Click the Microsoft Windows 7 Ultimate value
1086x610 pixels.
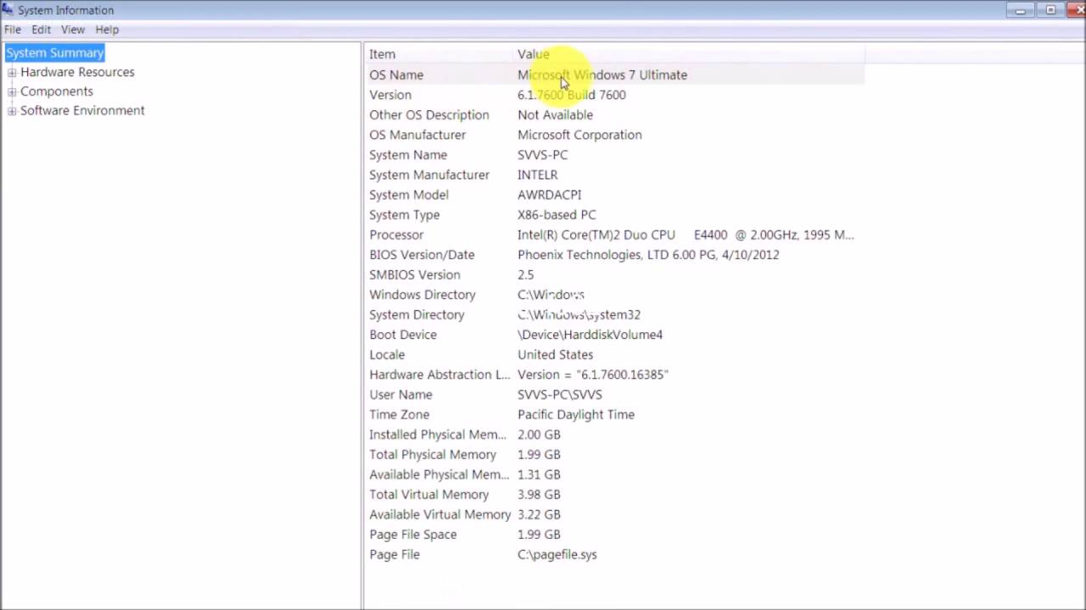(602, 75)
